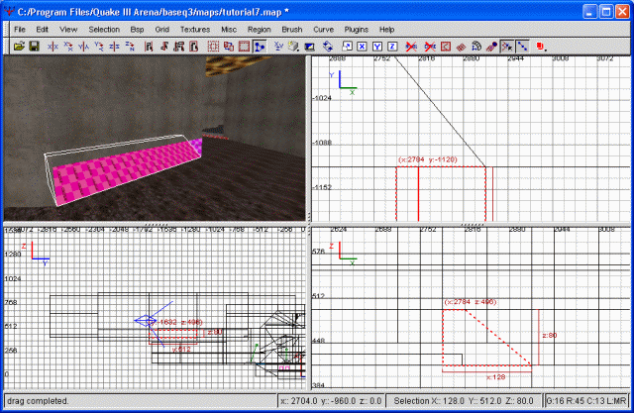Rotate selection around the Z axis

coord(130,47)
